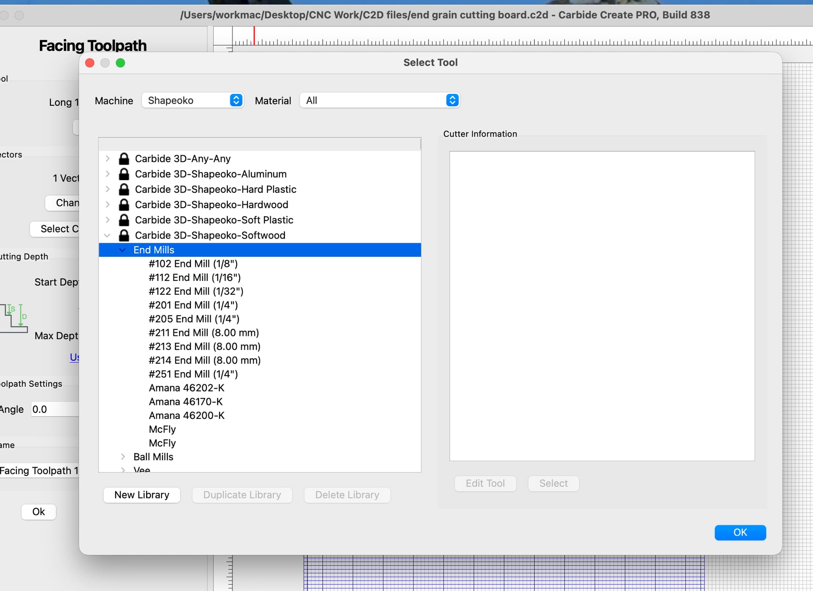
Task: Open the Machine dropdown showing Shapeoko
Action: [x=193, y=100]
